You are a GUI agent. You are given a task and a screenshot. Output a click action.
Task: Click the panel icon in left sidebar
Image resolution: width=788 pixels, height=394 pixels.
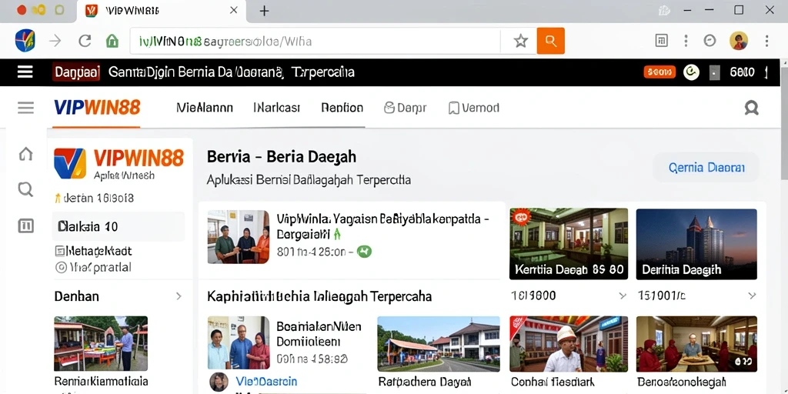point(25,226)
